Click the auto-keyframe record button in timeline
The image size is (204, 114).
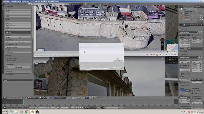[x=99, y=108]
